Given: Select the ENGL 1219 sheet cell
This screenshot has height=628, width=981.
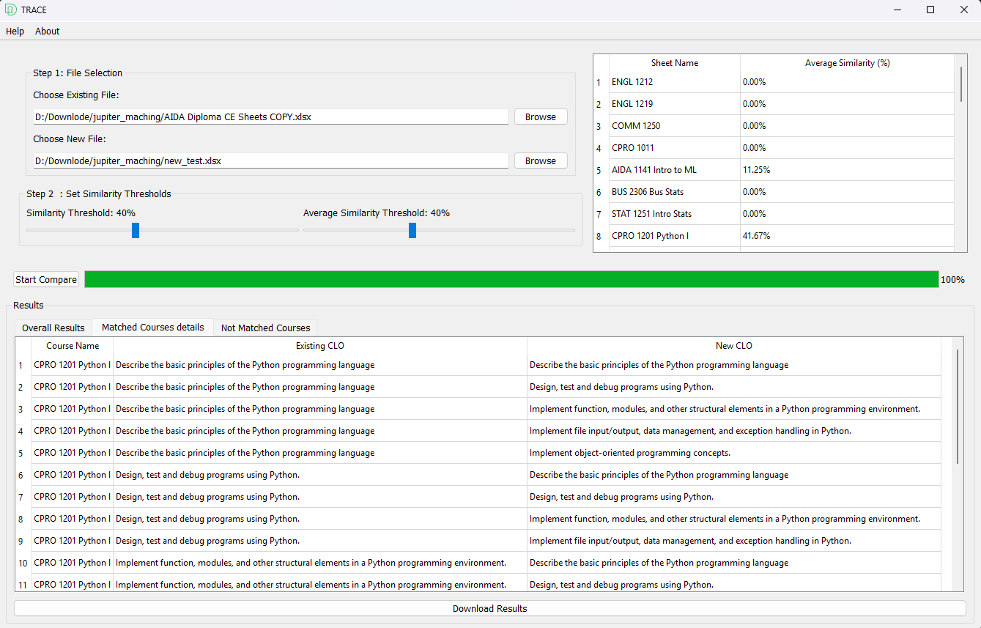Looking at the screenshot, I should tap(675, 104).
